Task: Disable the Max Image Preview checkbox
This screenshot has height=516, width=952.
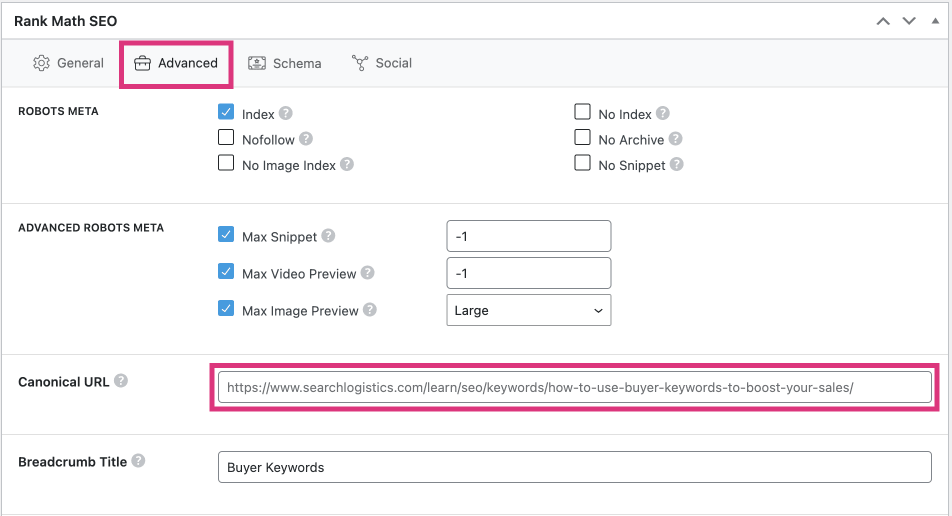Action: pyautogui.click(x=226, y=308)
